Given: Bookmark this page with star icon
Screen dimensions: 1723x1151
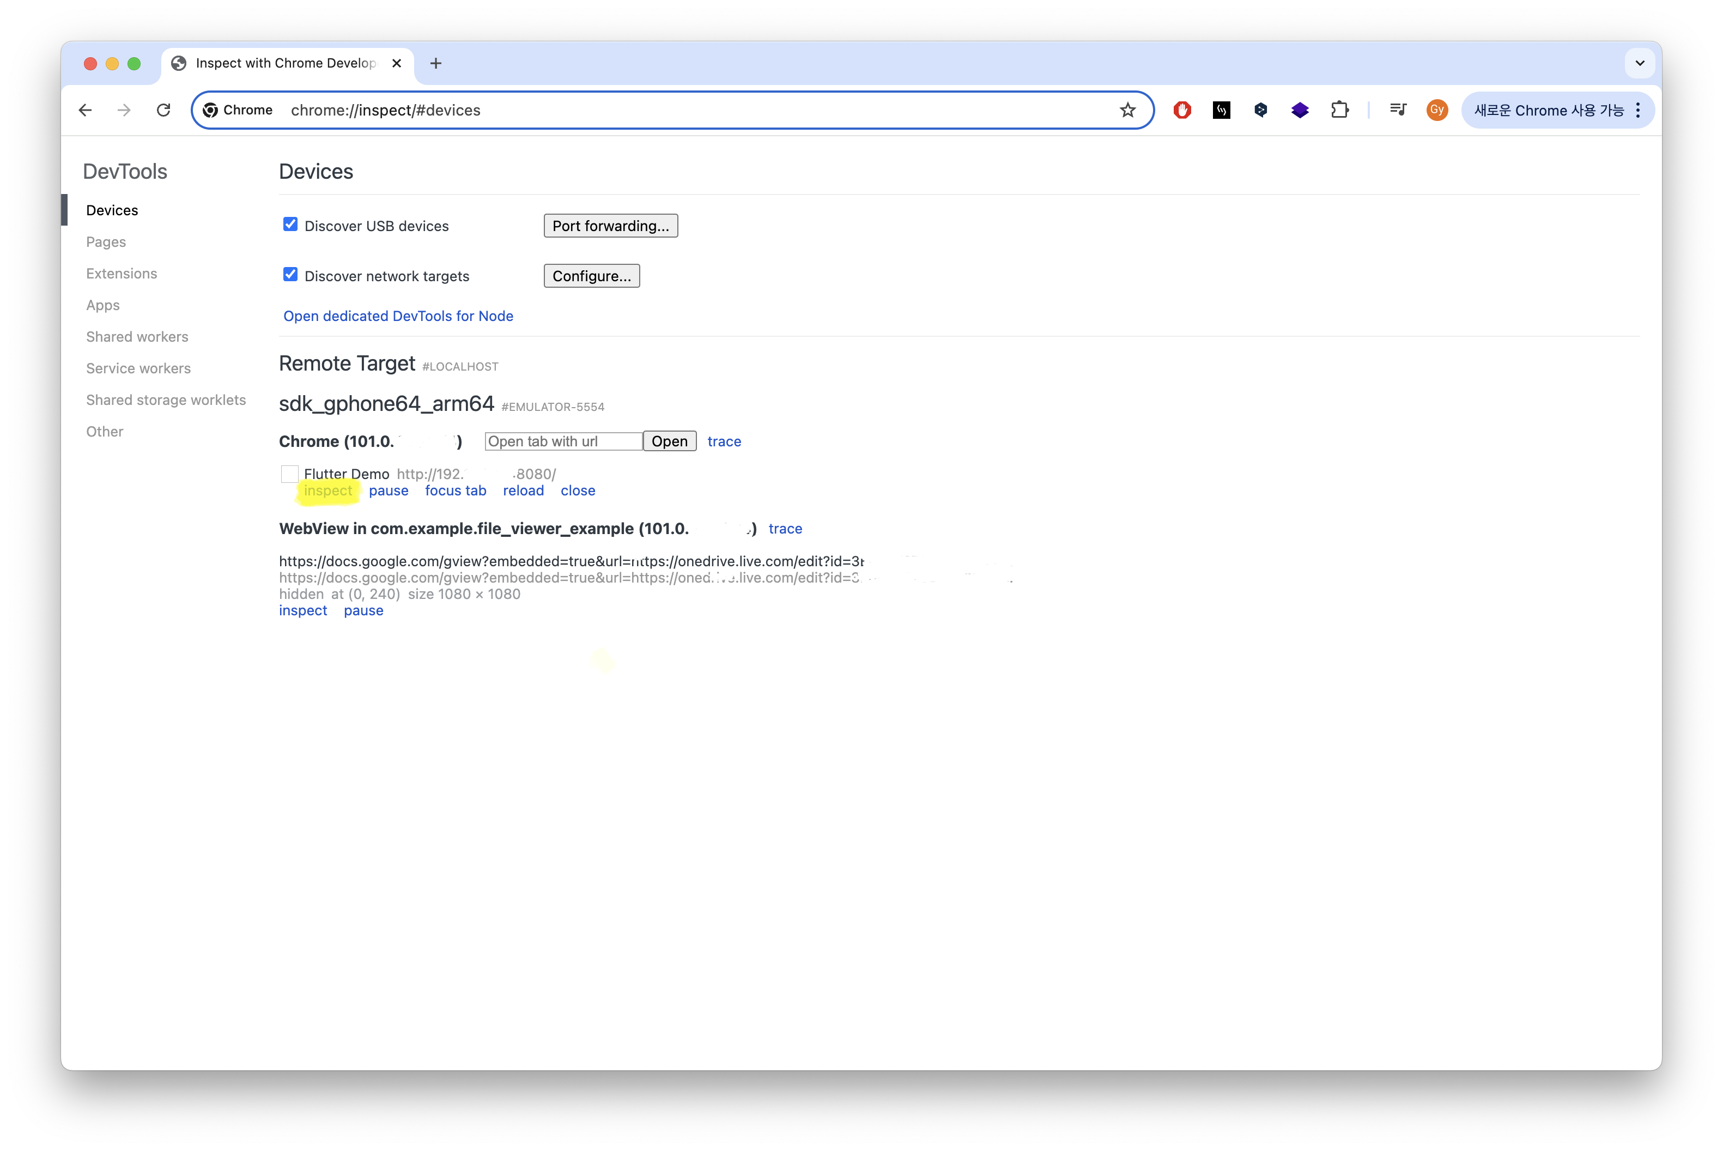Looking at the screenshot, I should tap(1127, 110).
